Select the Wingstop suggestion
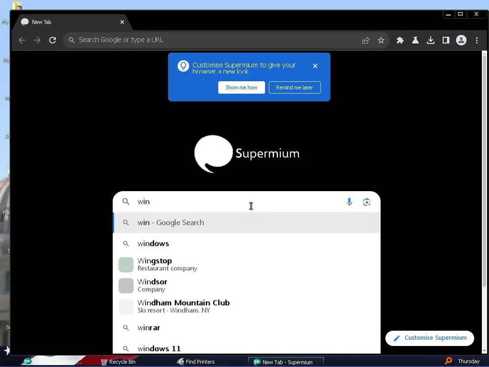 [246, 264]
